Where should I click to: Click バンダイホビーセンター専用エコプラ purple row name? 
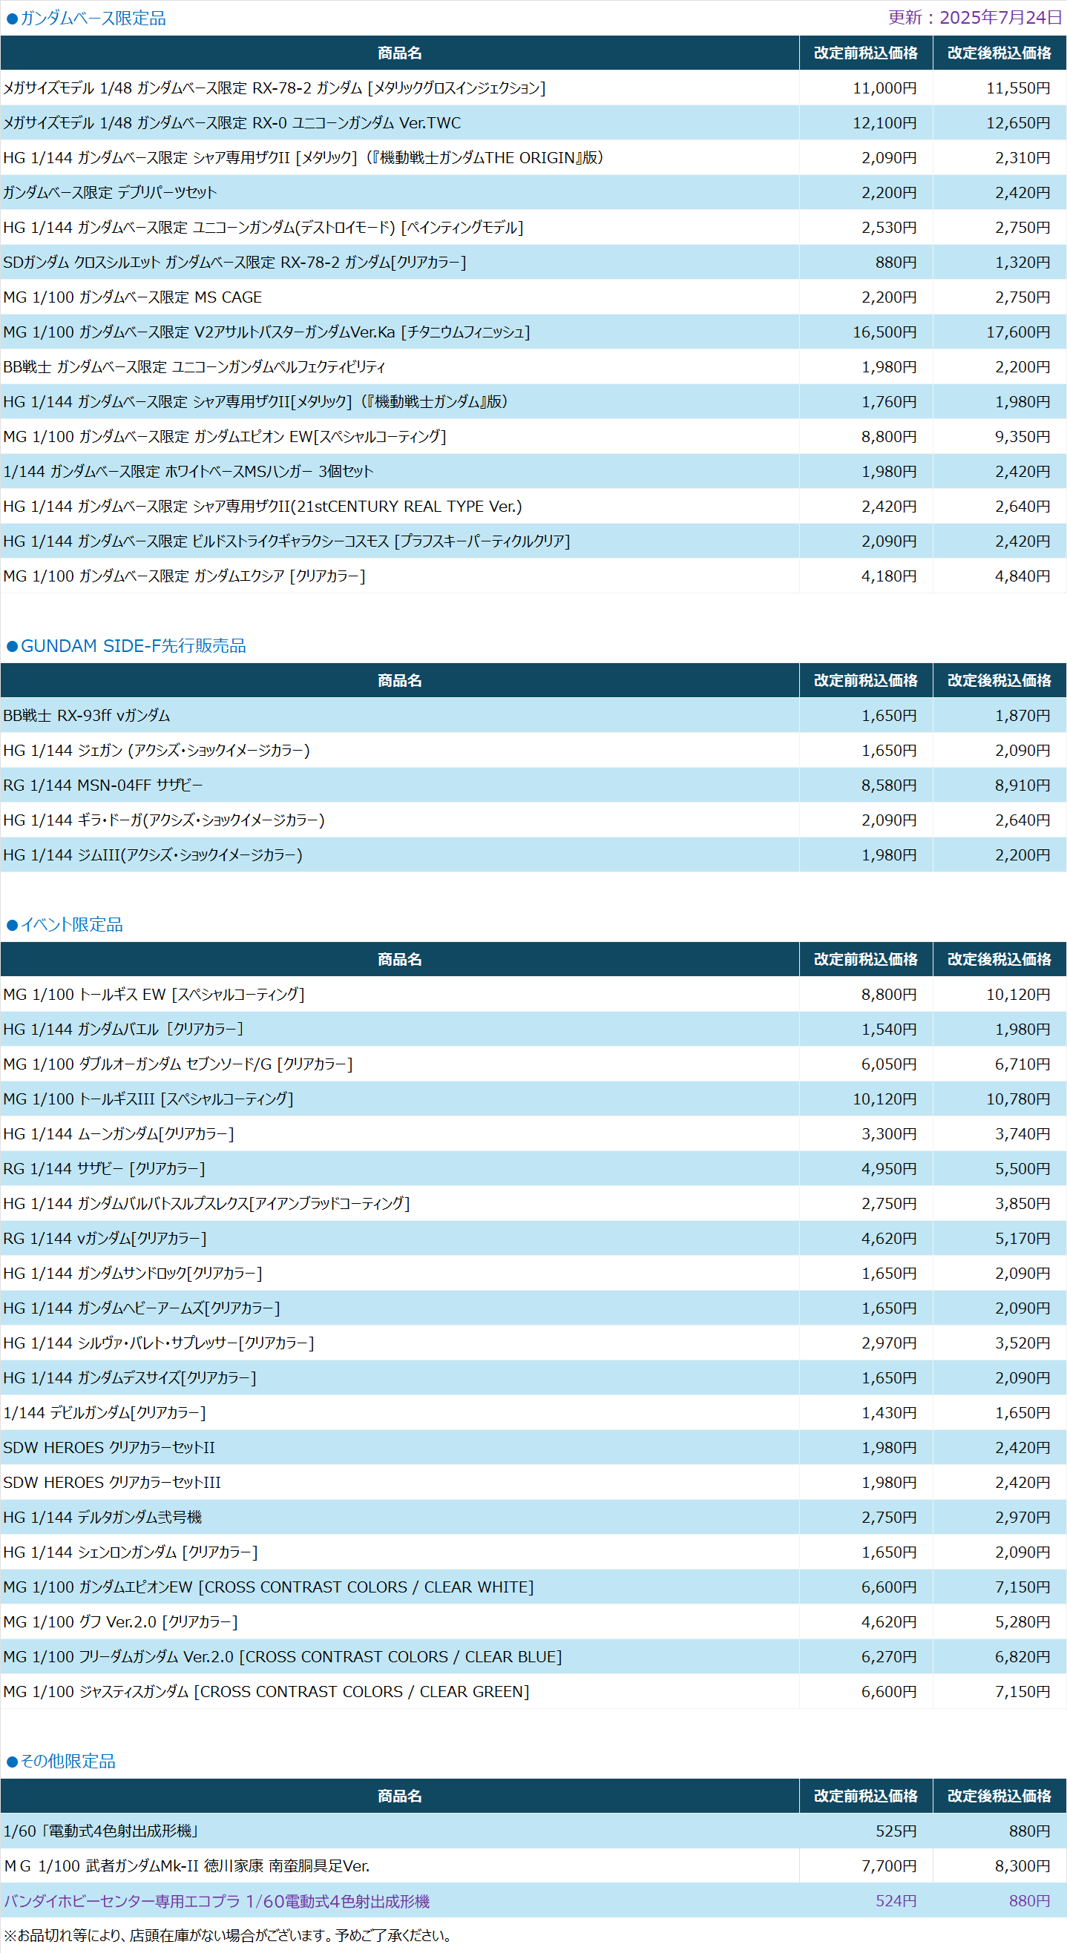coord(217,1901)
